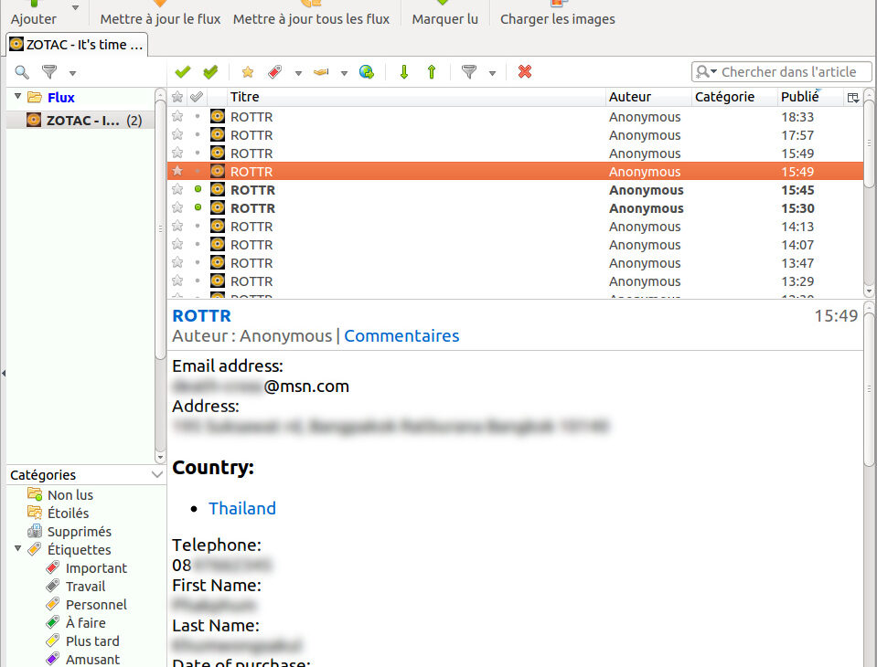Follow the Thailand country link
This screenshot has height=667, width=877.
[242, 508]
